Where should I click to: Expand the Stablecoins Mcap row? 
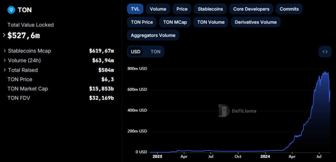pos(5,51)
